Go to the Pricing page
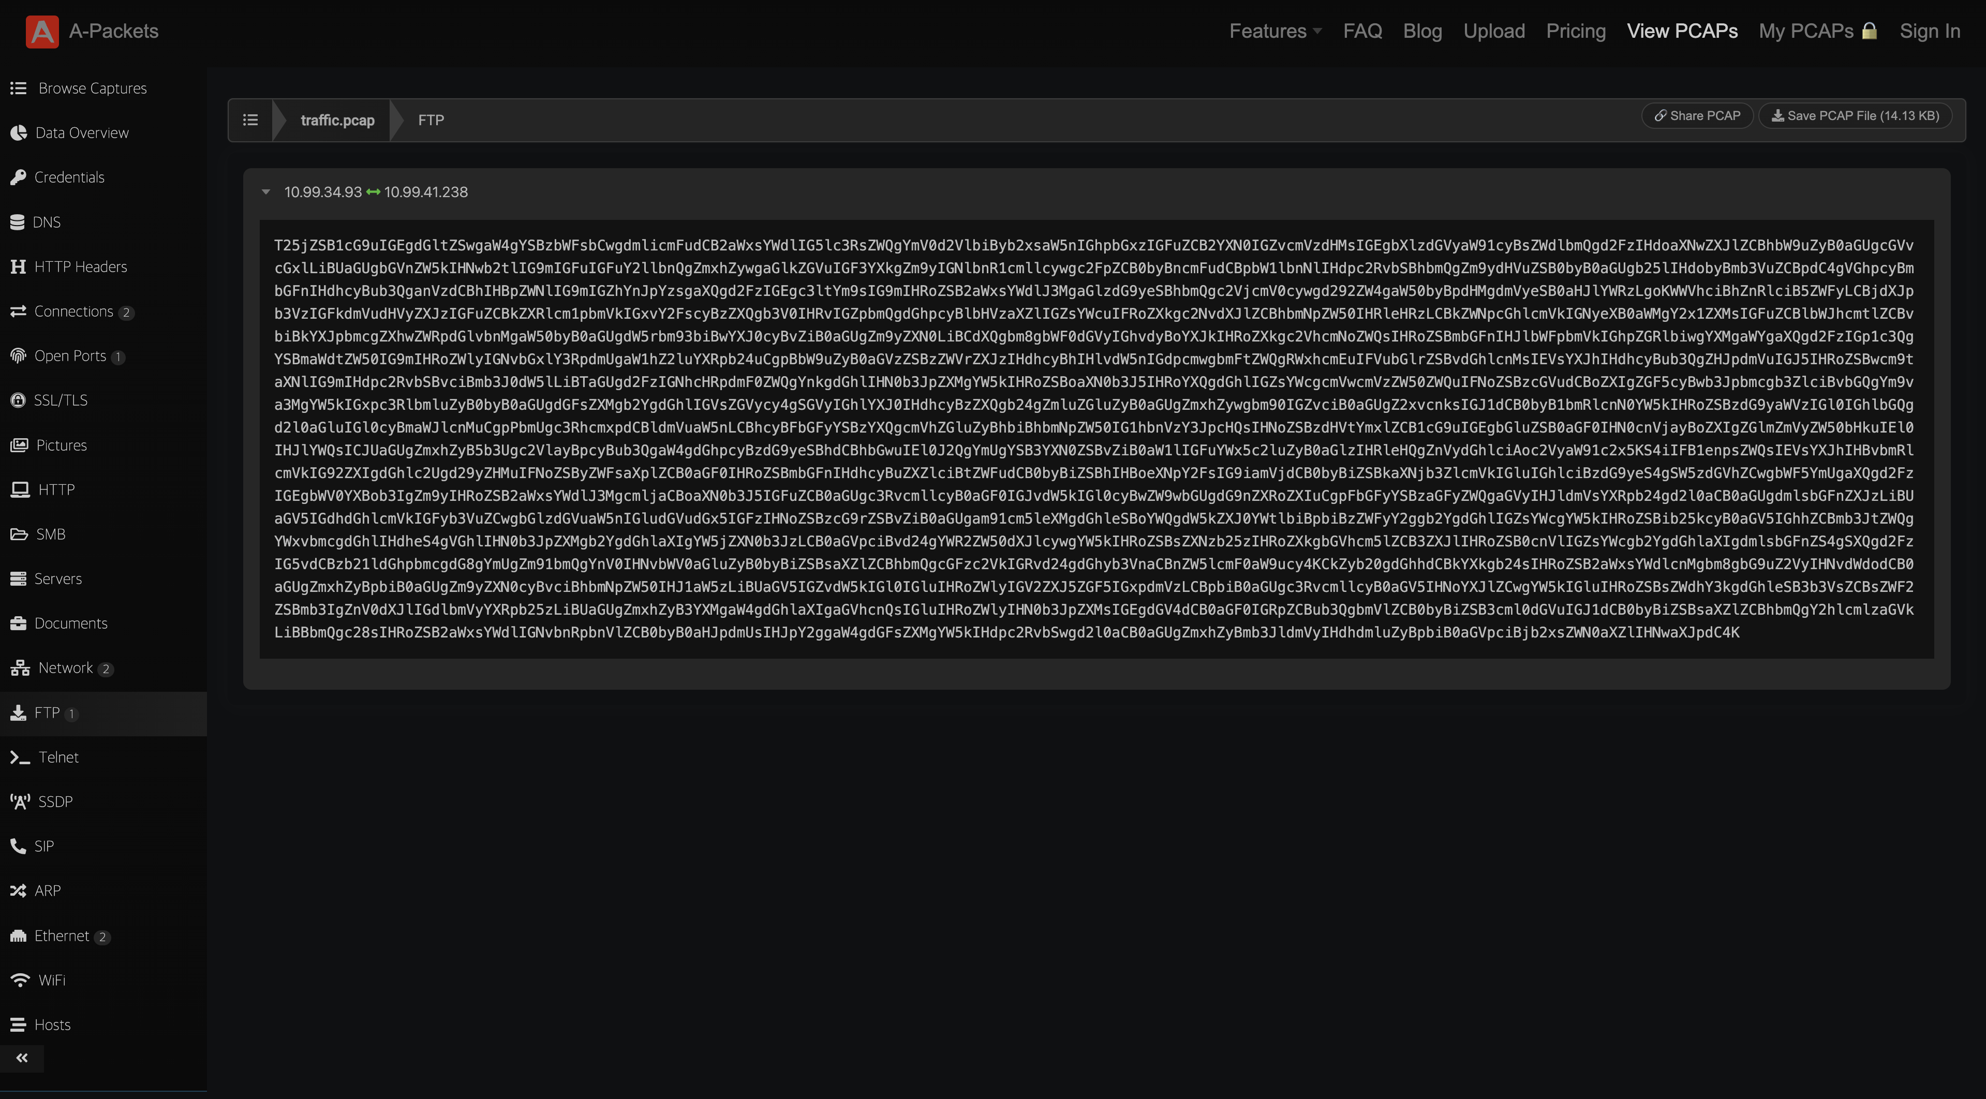The image size is (1986, 1099). click(1575, 32)
